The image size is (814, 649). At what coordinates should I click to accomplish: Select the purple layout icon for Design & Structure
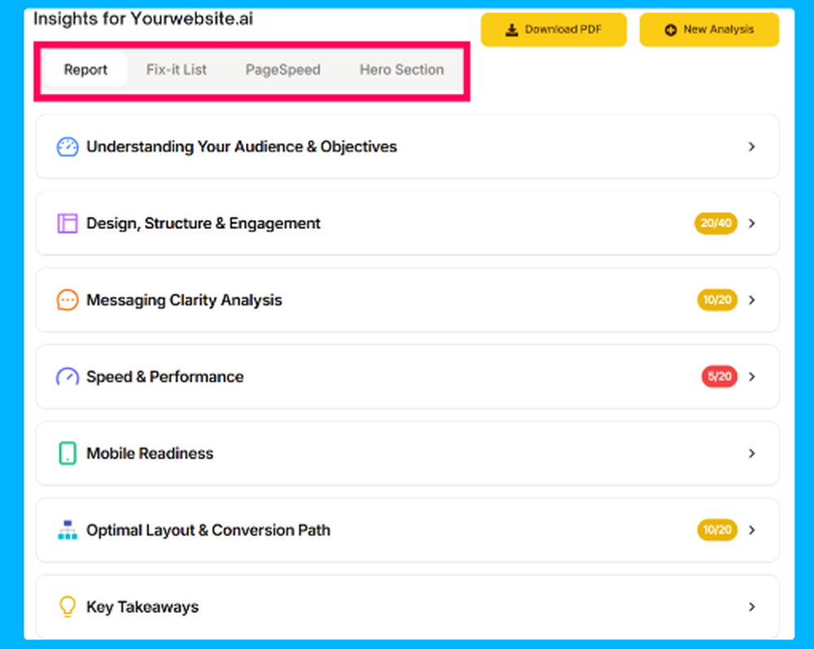tap(67, 223)
